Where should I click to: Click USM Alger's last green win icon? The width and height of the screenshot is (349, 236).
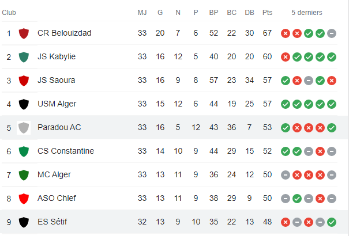pyautogui.click(x=331, y=104)
